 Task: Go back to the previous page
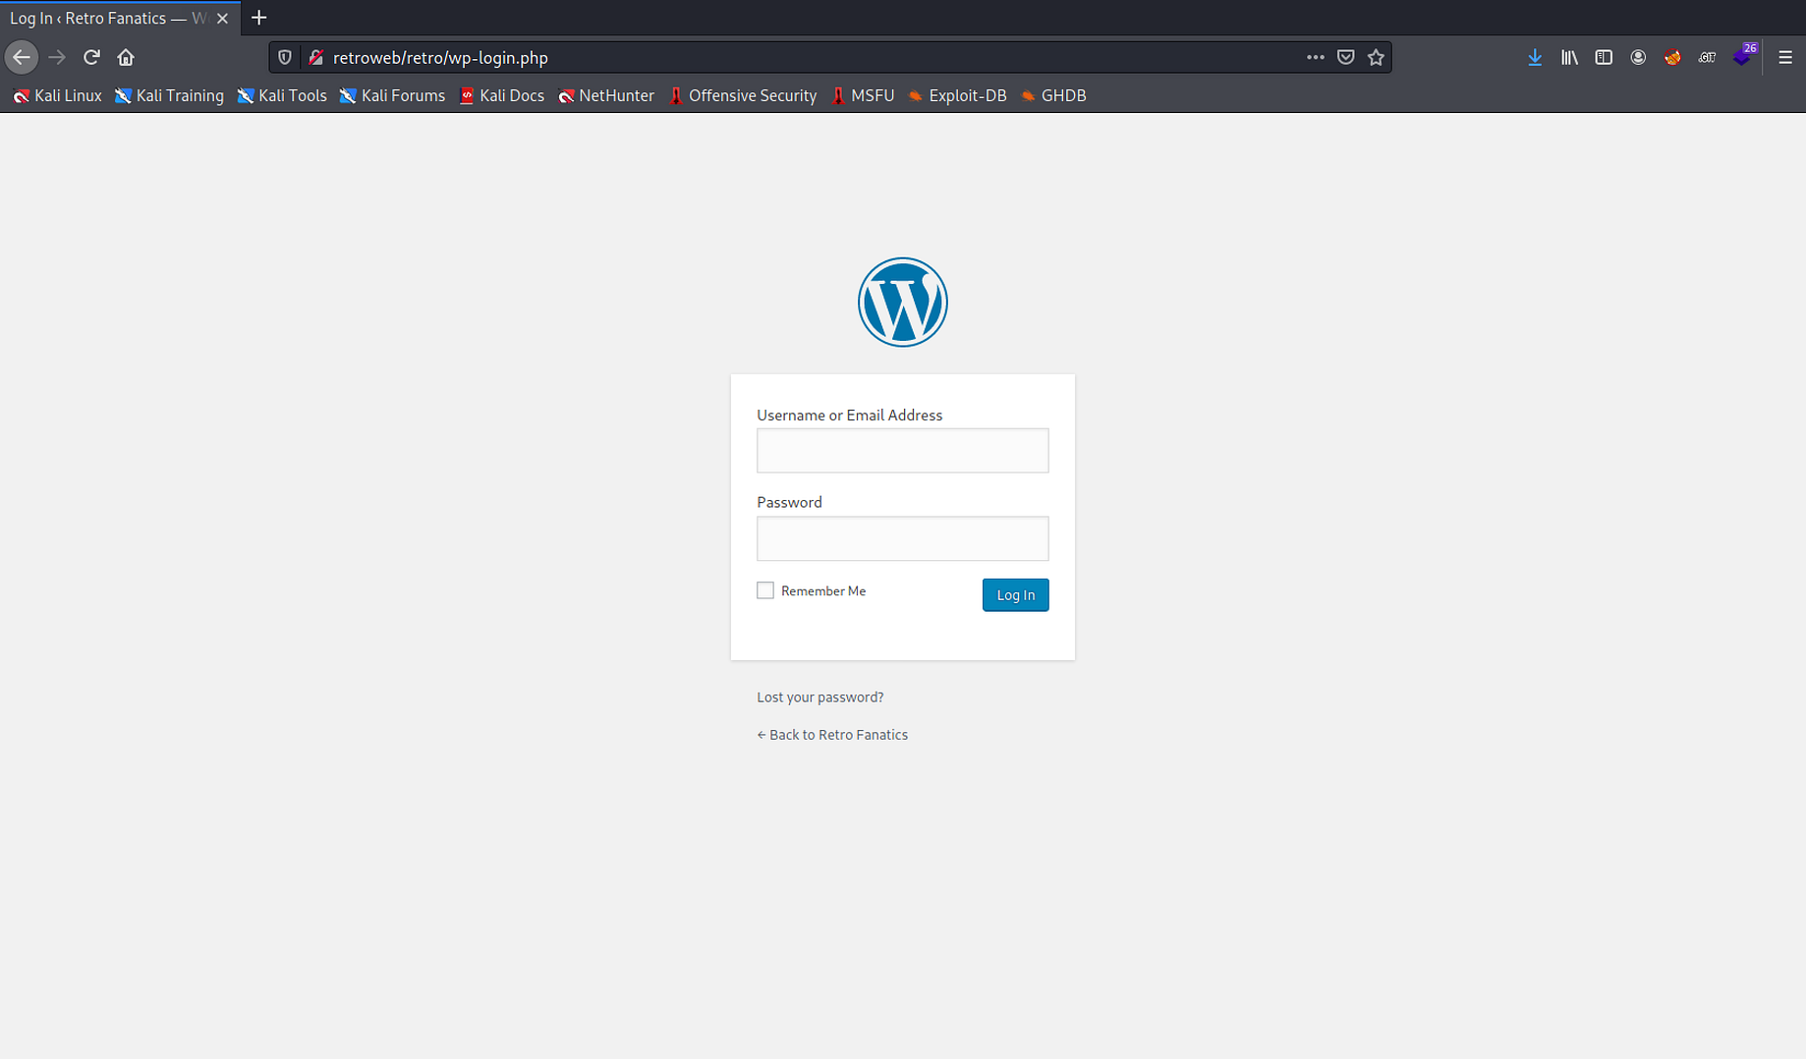coord(22,57)
